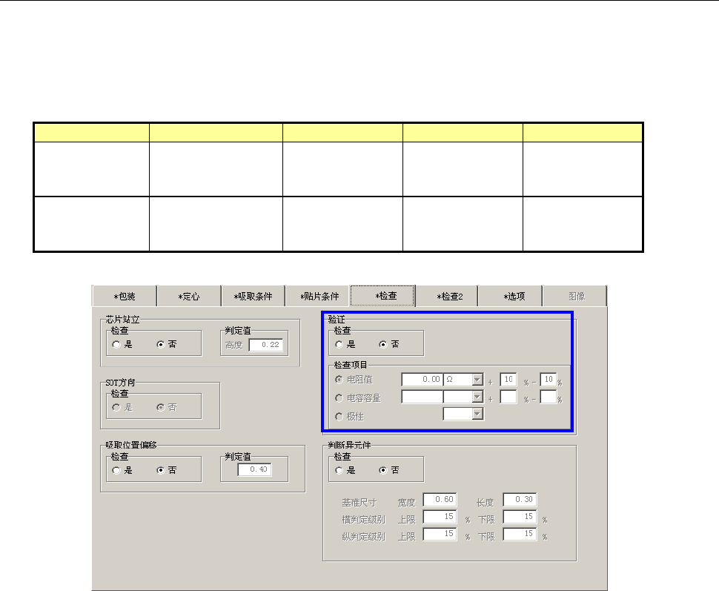The height and width of the screenshot is (591, 719).
Task: Select 是 for 芯片站立 检查
Action: (116, 344)
